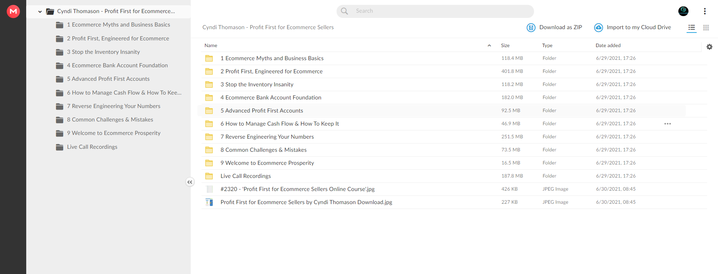Click the blank file icon of #2320 jpg
Screen dimensions: 718x274
point(209,189)
